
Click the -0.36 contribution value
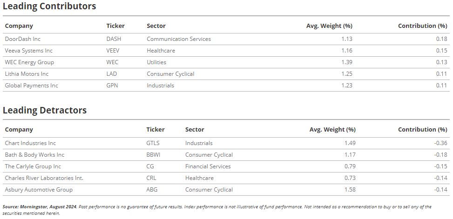click(440, 143)
